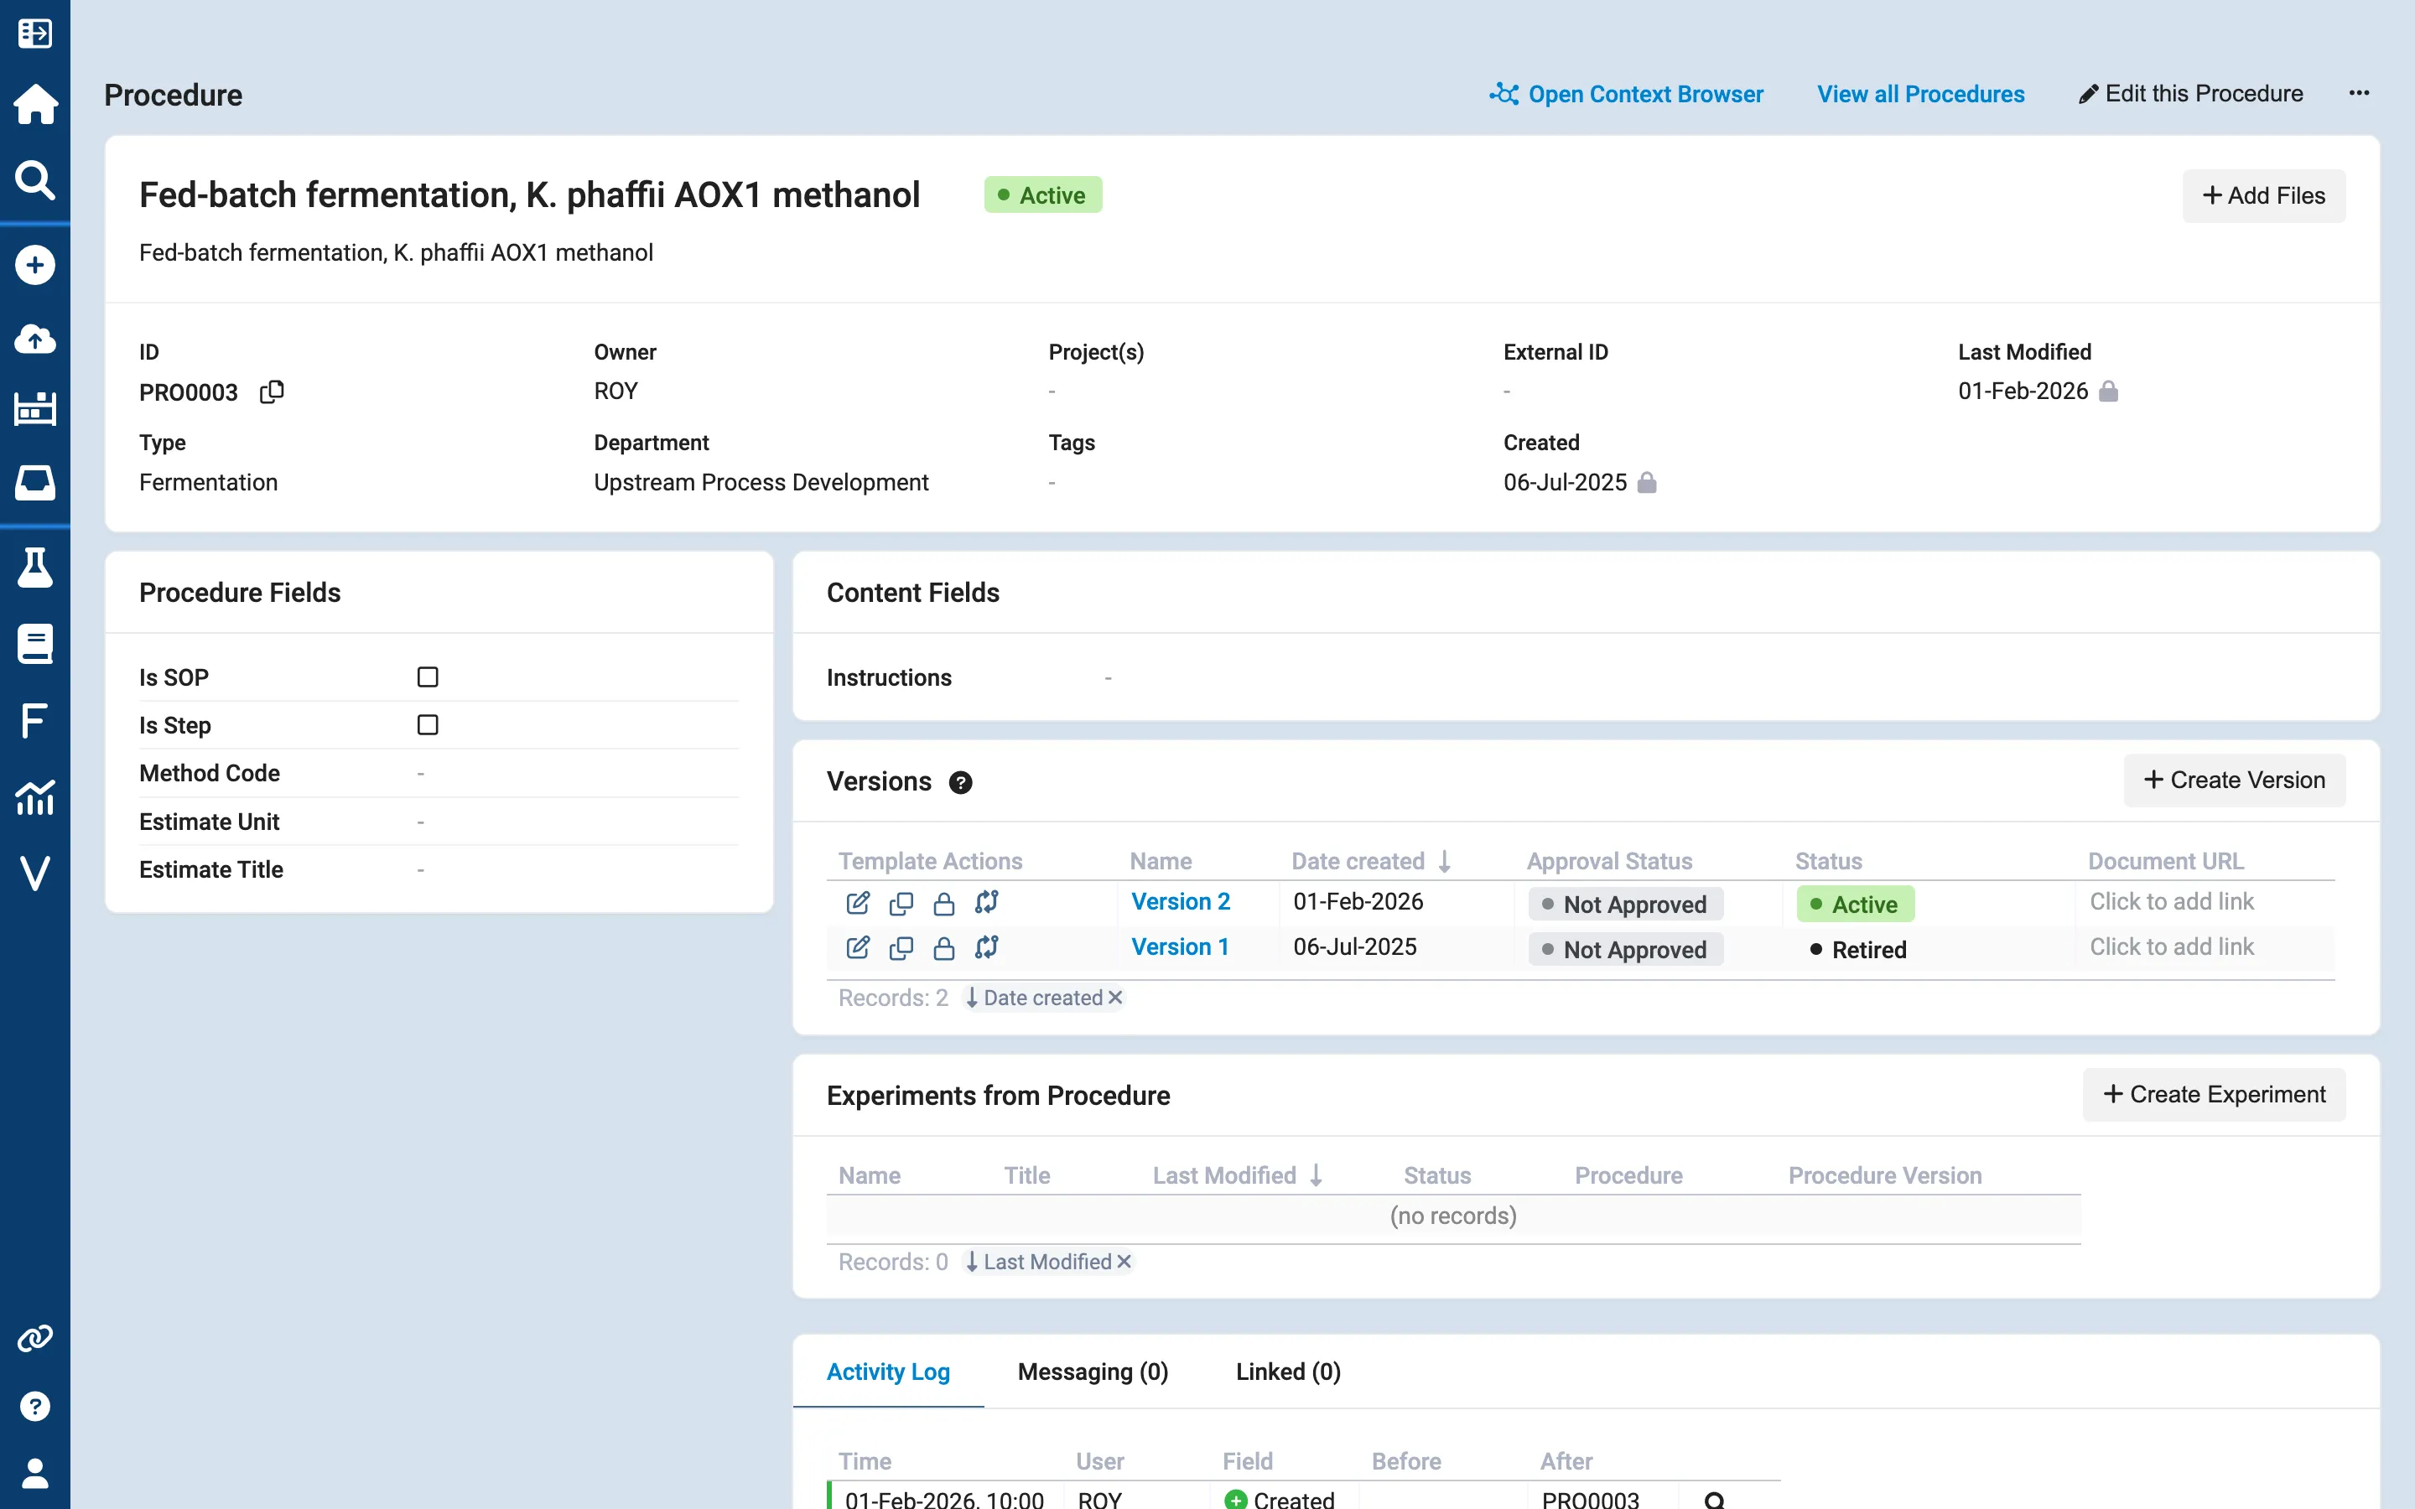Screen dimensions: 2415x1509
Task: Open the analytics chart sidebar icon
Action: (x=35, y=796)
